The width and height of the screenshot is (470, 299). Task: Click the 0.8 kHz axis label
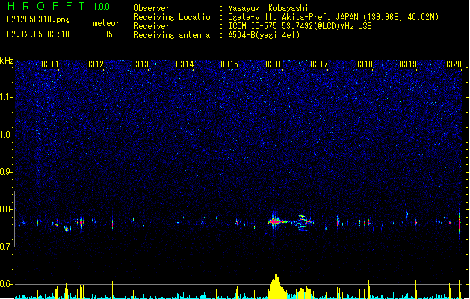click(x=6, y=209)
